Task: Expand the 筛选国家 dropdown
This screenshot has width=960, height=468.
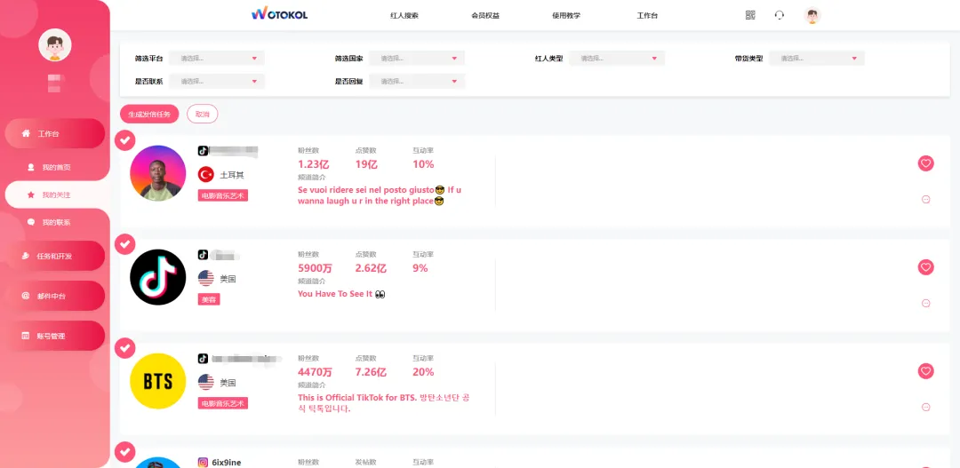Action: point(417,58)
